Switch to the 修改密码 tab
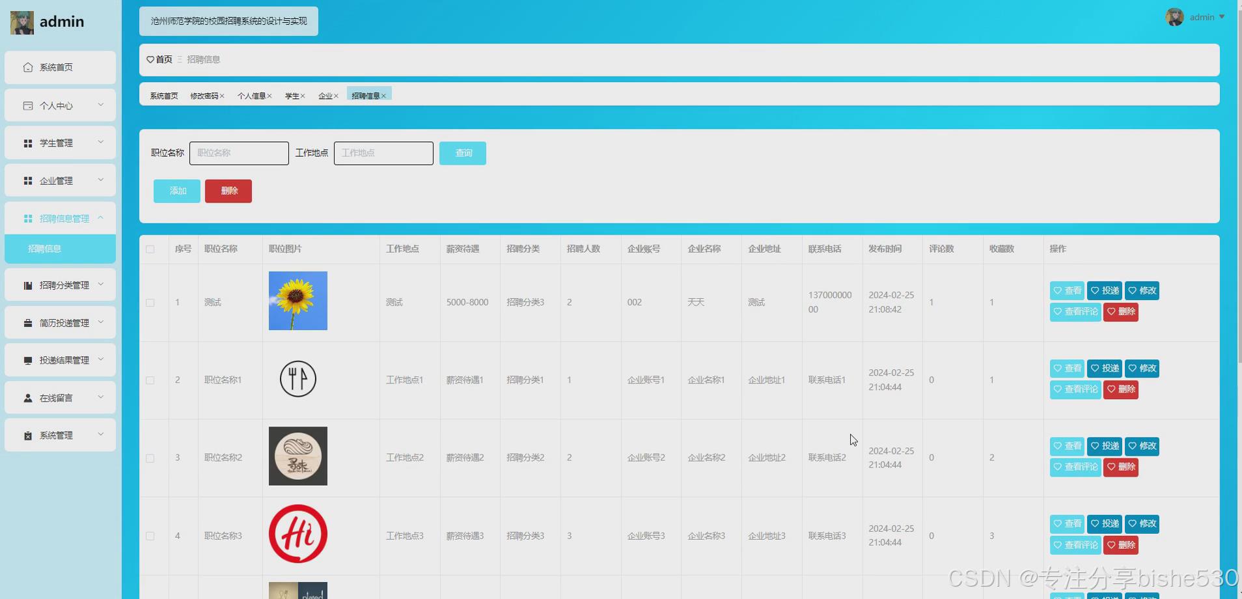The width and height of the screenshot is (1242, 599). pyautogui.click(x=204, y=96)
